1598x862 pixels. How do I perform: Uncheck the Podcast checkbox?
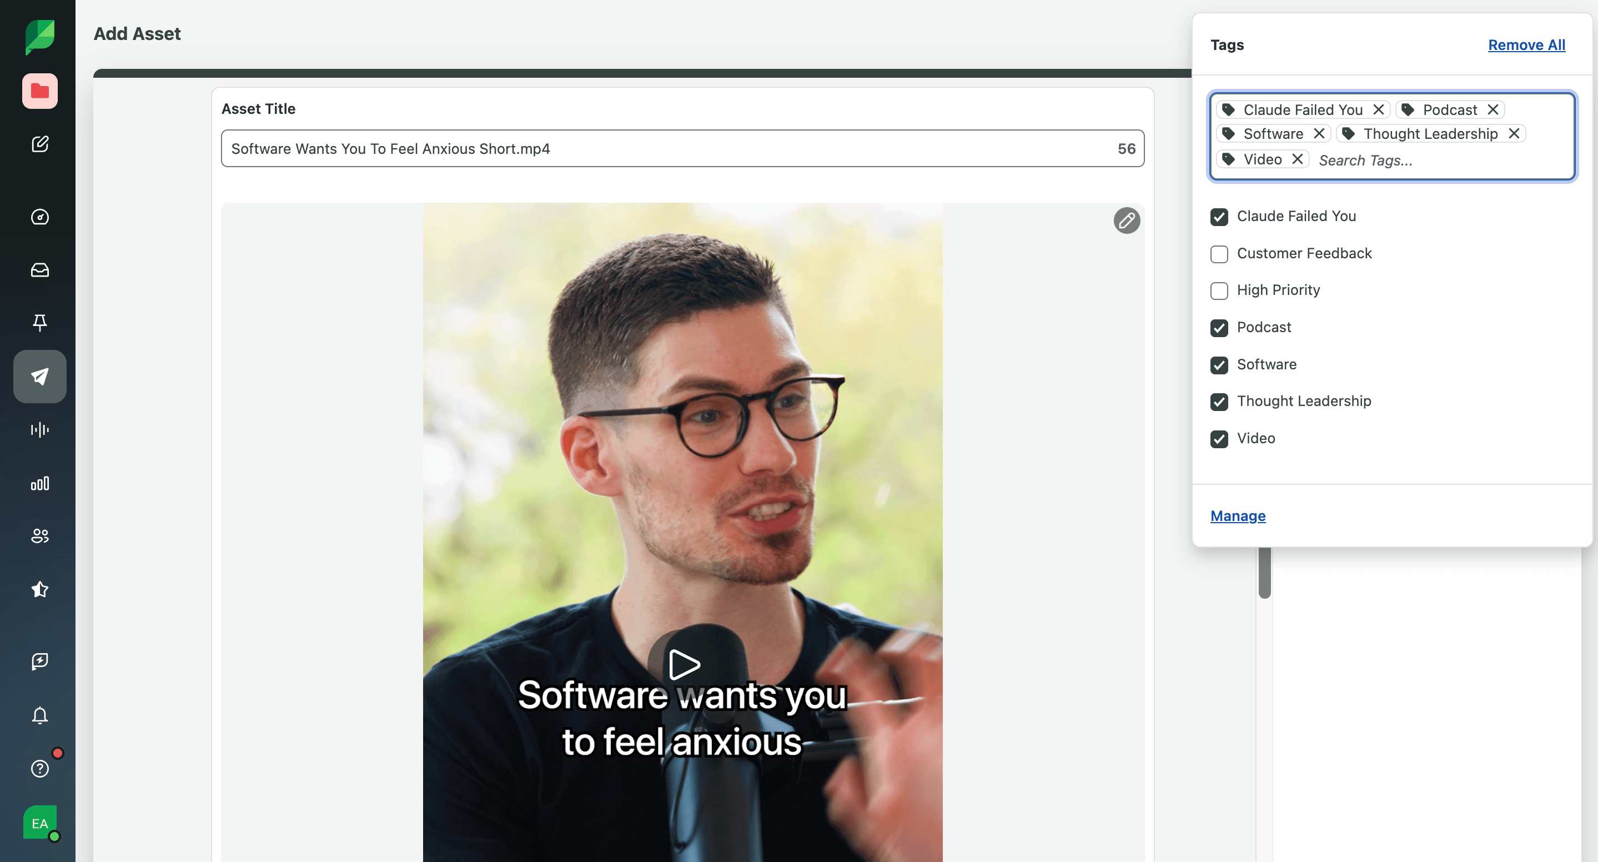(x=1219, y=328)
